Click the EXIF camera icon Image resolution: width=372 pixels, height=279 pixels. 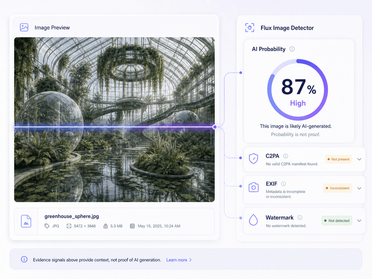click(254, 187)
